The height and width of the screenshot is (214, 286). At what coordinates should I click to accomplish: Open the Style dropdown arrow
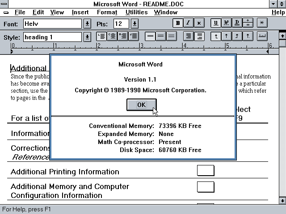pos(88,37)
